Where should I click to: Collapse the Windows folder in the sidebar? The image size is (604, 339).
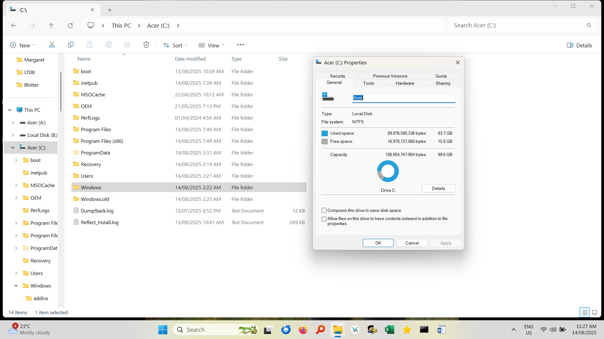[15, 286]
